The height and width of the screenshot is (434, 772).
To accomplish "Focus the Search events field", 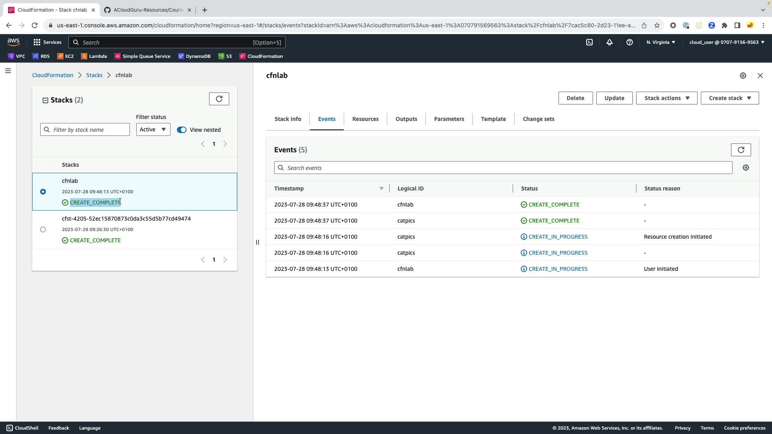I will click(503, 168).
